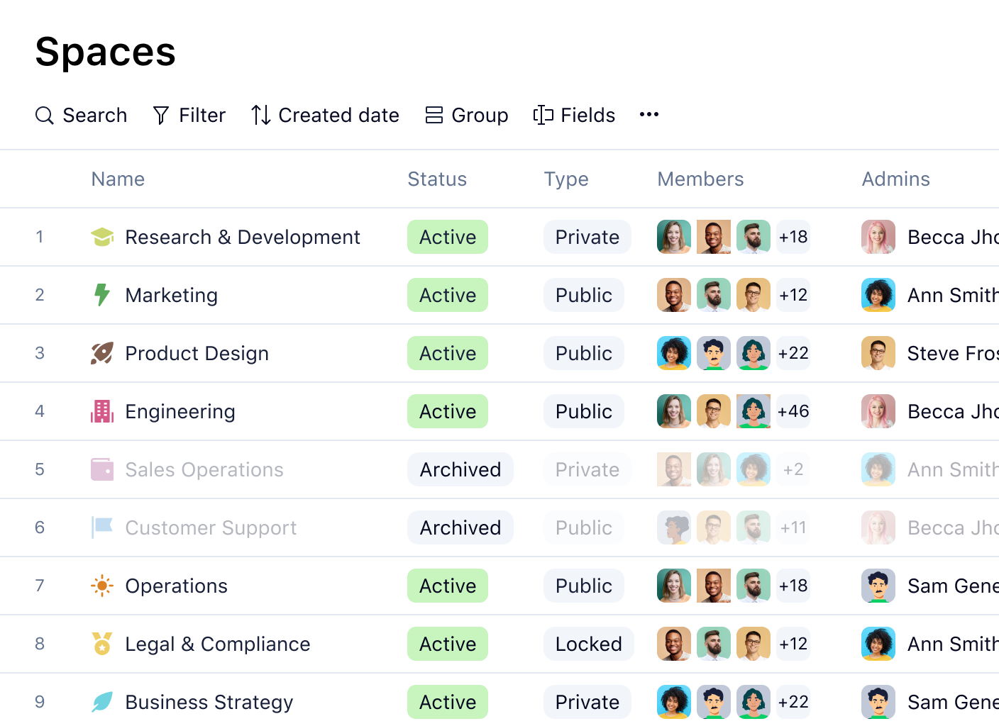Click the Members column header
Screen dimensions: 999x726
pos(700,179)
